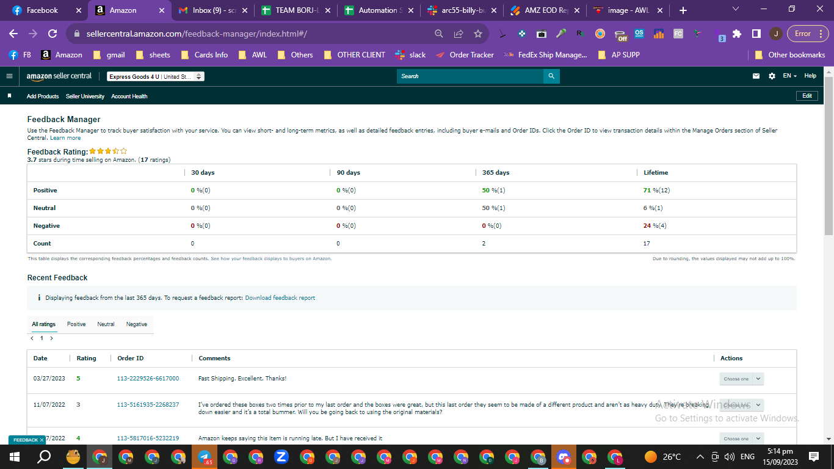Open Seller Central settings gear
Viewport: 834px width, 469px height.
(772, 76)
